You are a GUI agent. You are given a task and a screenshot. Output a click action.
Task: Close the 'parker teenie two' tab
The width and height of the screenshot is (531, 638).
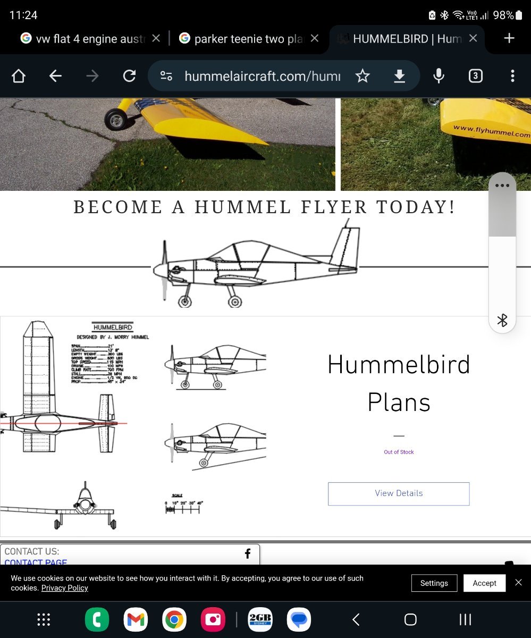[315, 38]
